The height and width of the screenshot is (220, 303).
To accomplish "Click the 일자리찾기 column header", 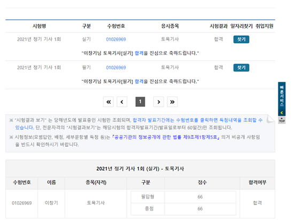I will [x=242, y=26].
